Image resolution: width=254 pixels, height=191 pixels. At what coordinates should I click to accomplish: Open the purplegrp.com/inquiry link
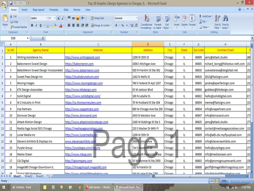pyautogui.click(x=83, y=148)
